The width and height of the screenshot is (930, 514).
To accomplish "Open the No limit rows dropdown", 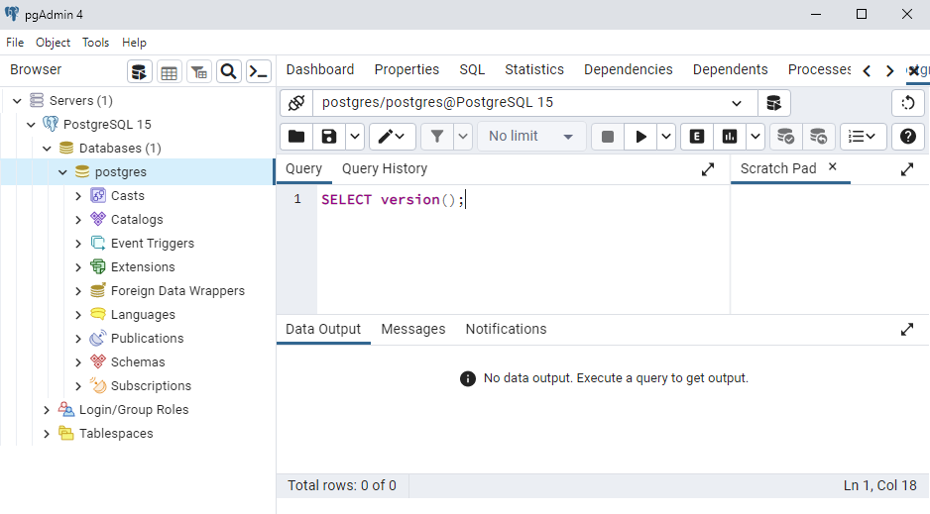I will click(x=529, y=137).
